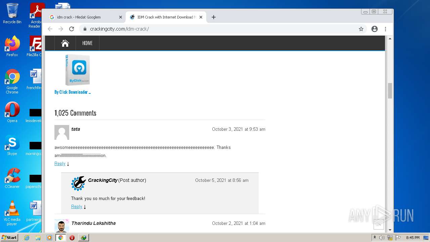The width and height of the screenshot is (430, 242).
Task: Show hidden system tray icons
Action: click(375, 238)
